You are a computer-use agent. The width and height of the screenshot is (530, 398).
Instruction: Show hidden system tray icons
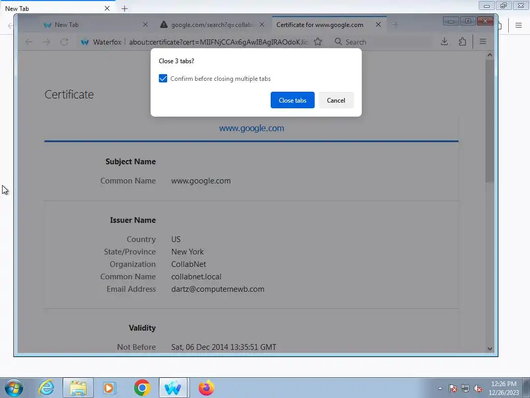[x=440, y=388]
